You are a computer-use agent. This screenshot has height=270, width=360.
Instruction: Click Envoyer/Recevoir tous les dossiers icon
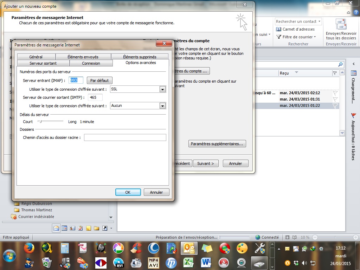pos(341,24)
